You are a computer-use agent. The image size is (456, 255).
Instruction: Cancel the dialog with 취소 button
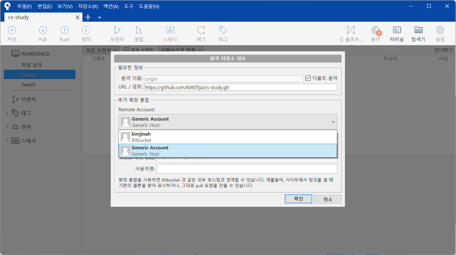(328, 199)
